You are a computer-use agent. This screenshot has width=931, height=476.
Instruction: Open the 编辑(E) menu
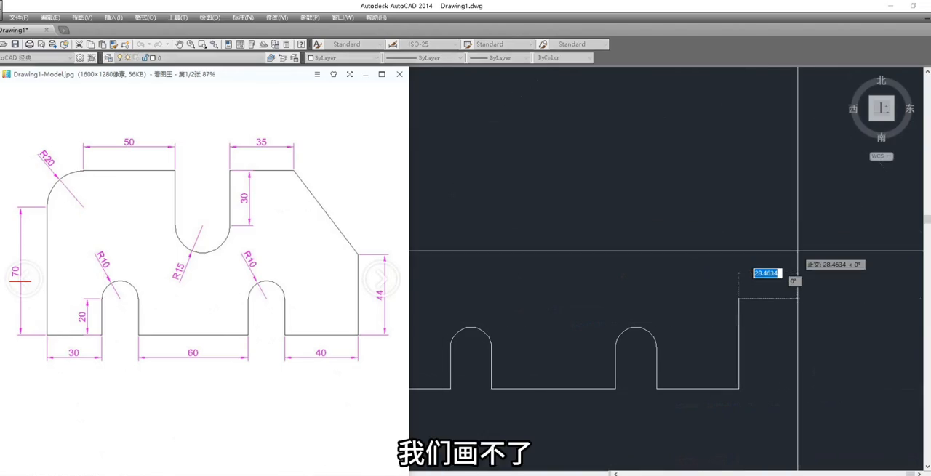(x=50, y=17)
